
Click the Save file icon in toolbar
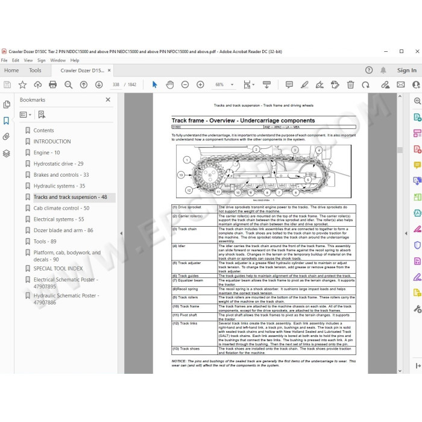(7, 85)
